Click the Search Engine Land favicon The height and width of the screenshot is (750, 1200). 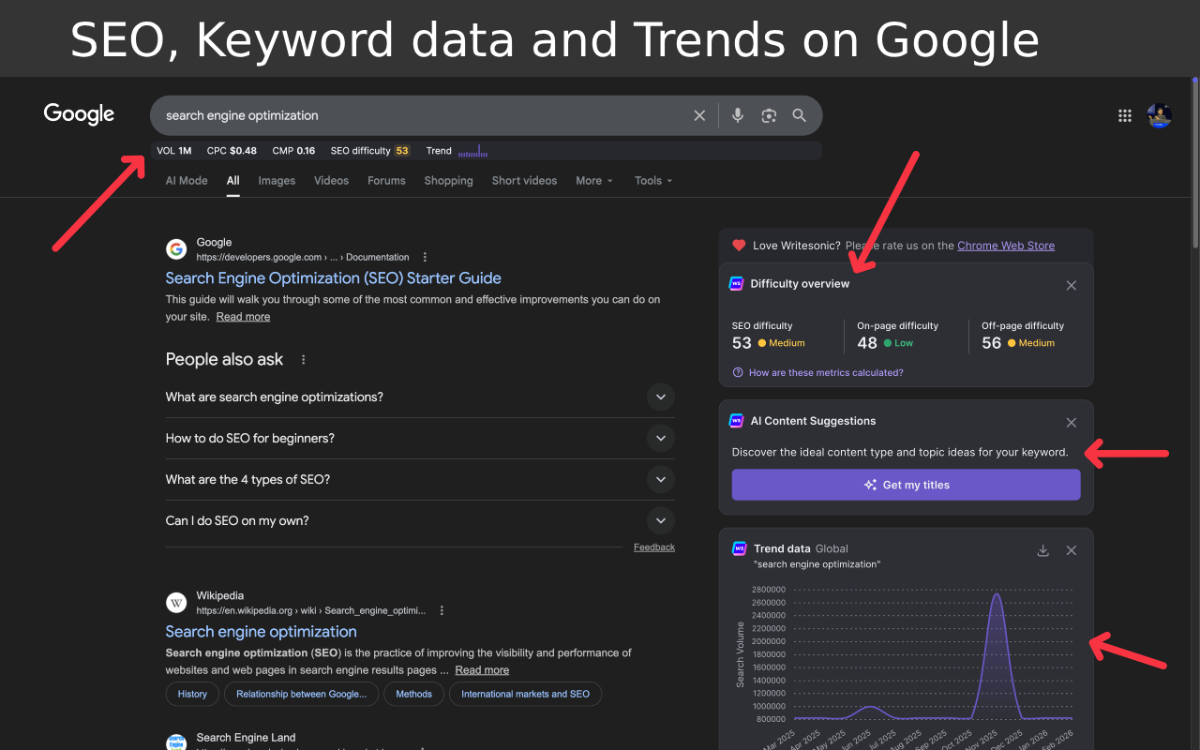[176, 742]
